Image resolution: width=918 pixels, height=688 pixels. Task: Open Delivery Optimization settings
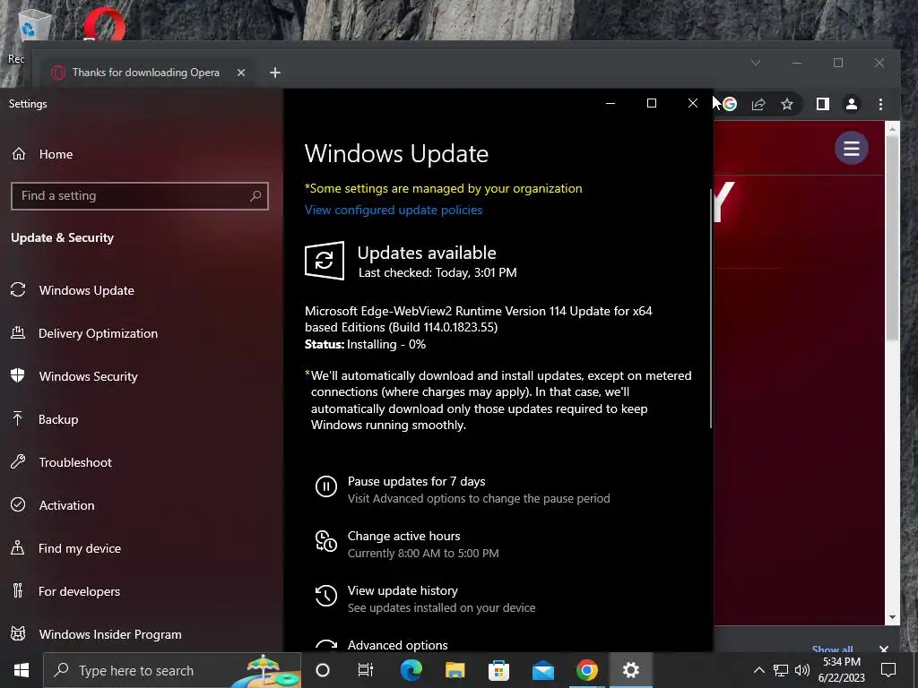(98, 333)
